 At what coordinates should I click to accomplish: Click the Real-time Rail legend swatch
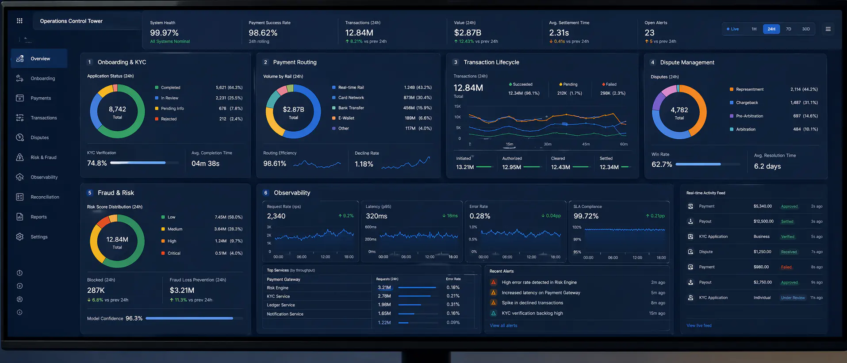click(334, 88)
